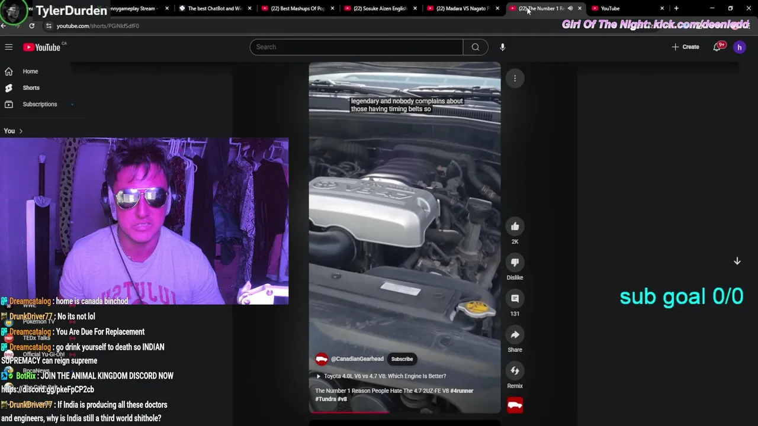
Task: Open the Short's three-dot options menu
Action: click(515, 78)
